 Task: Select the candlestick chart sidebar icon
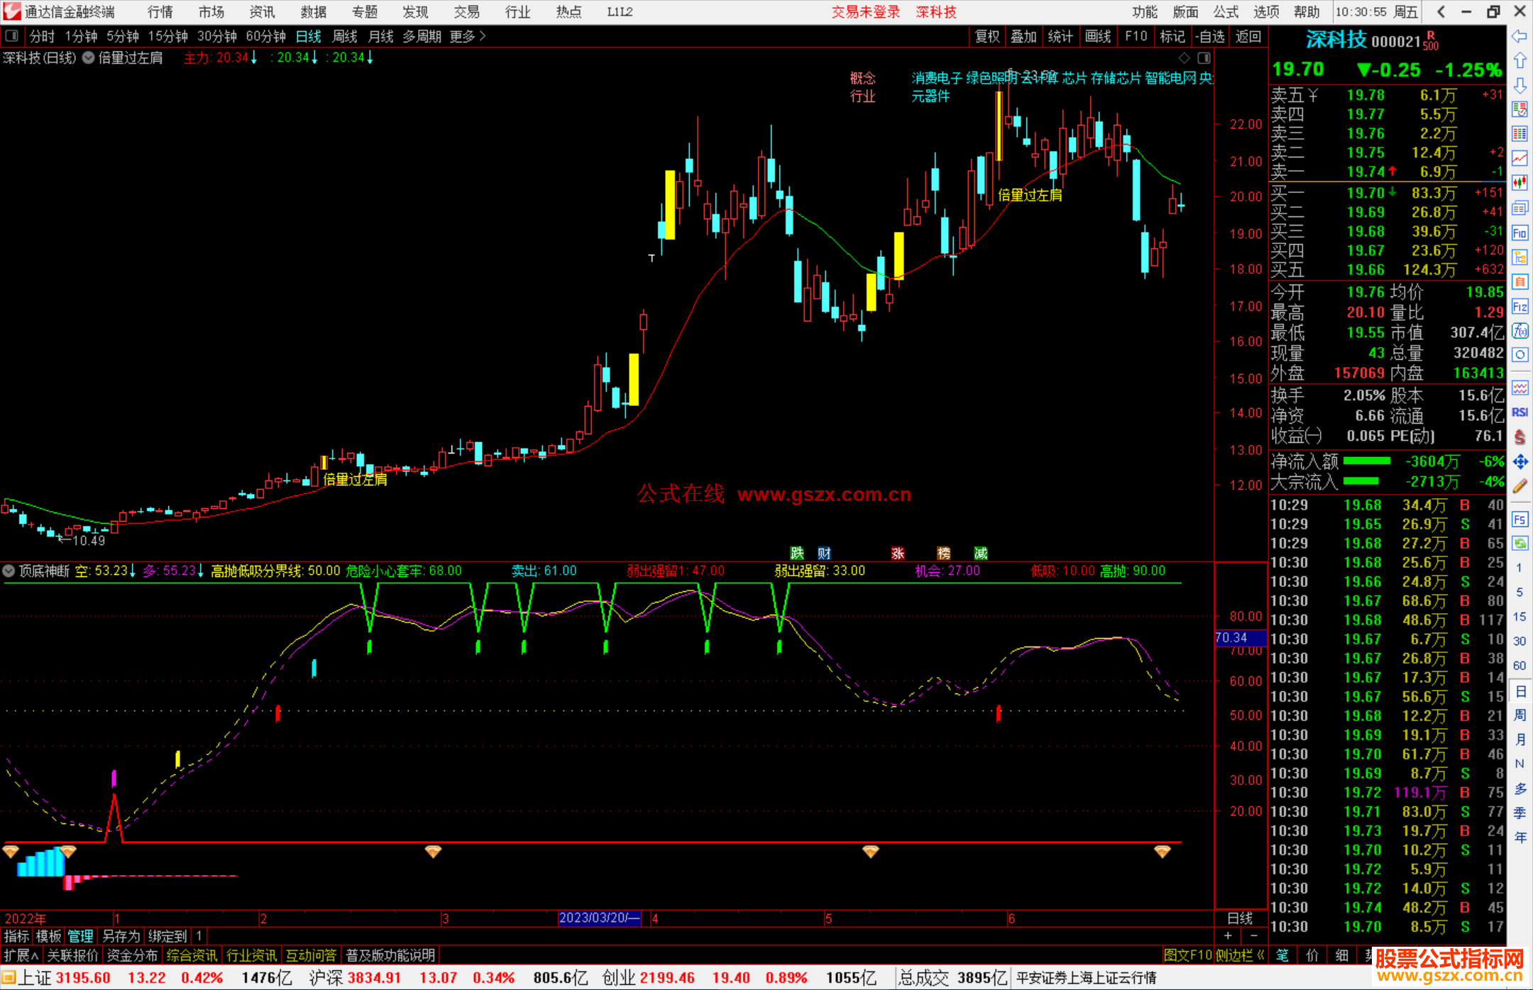[x=1520, y=183]
